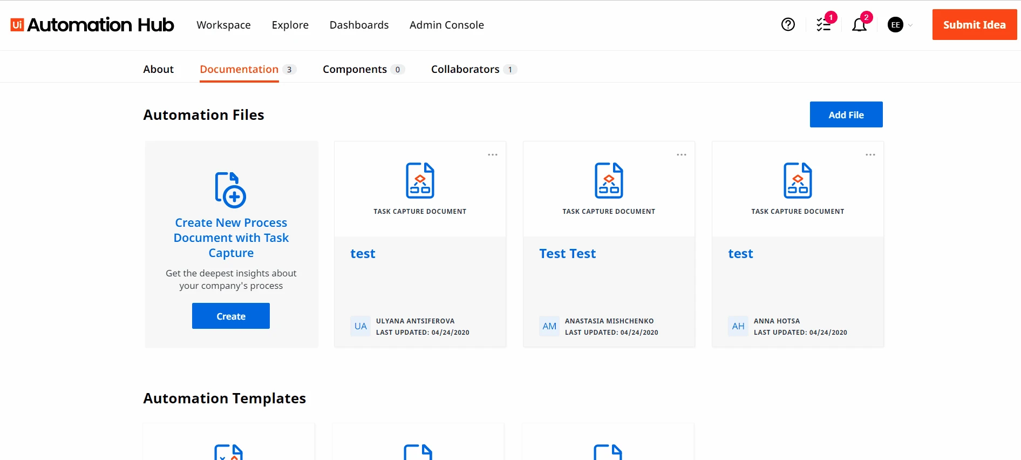Open the help question mark icon
Viewport: 1021px width, 460px height.
788,24
